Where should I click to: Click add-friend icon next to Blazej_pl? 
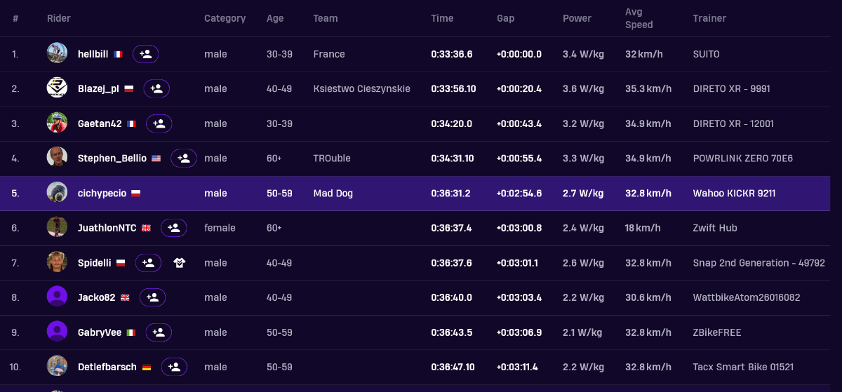click(x=156, y=88)
